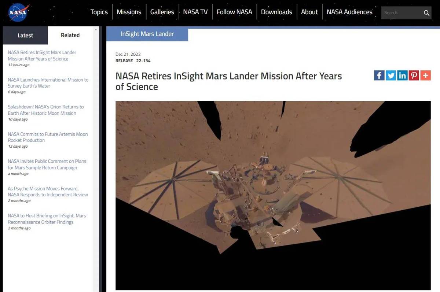Click the 'RELEASE 22-134' text
The height and width of the screenshot is (292, 440).
(133, 61)
